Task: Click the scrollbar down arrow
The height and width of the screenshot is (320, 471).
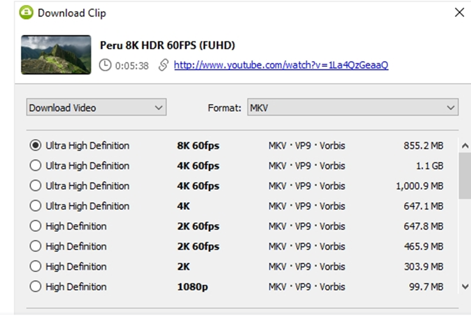Action: (x=465, y=286)
